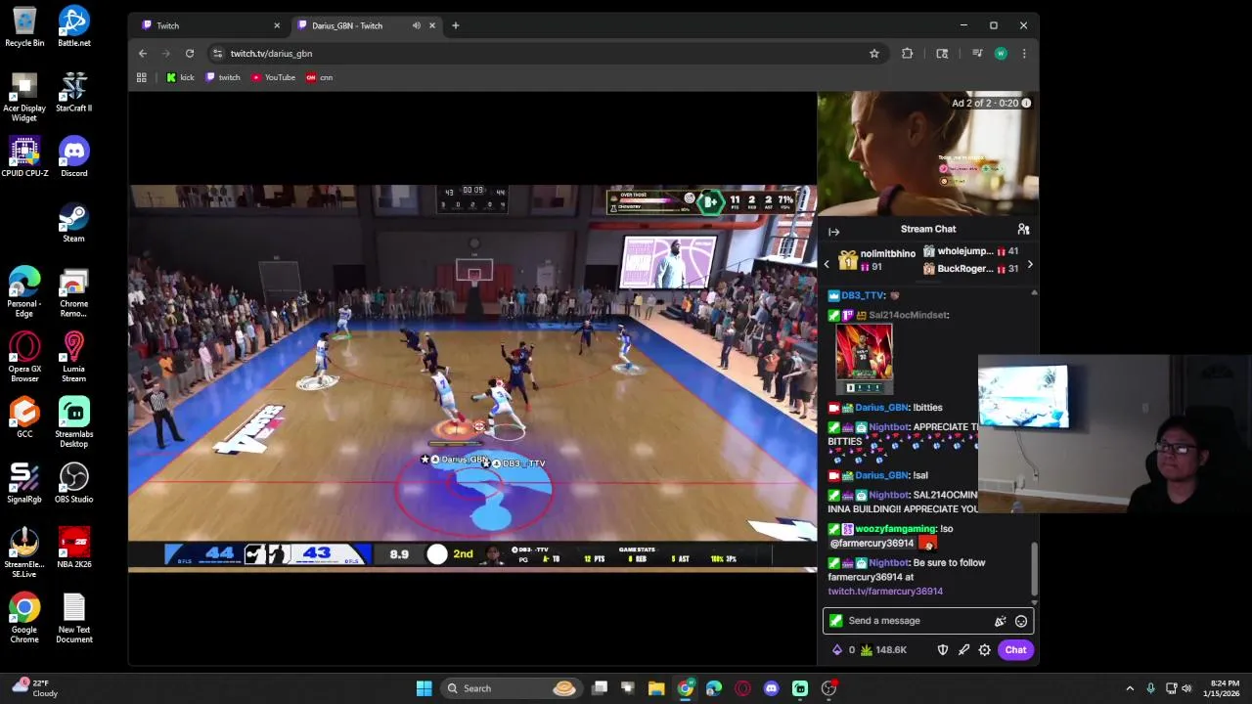Go back to the previous page
1252x704 pixels.
[x=143, y=54]
